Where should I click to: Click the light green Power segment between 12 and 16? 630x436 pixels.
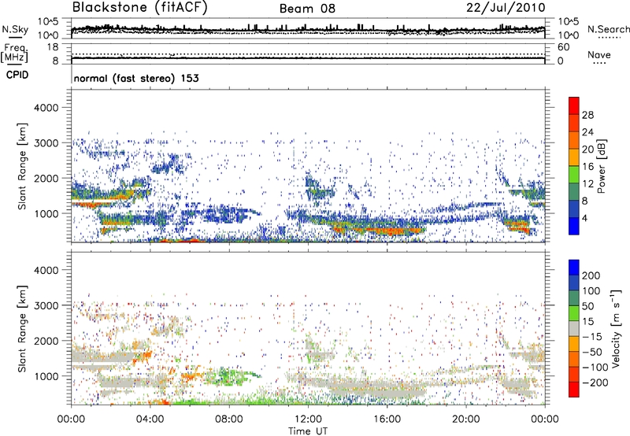(574, 175)
